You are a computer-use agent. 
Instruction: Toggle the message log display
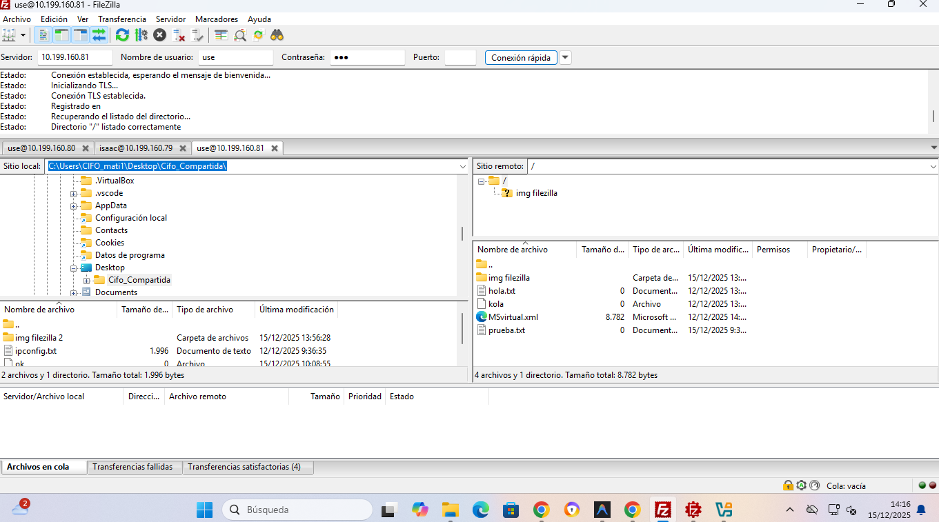42,35
